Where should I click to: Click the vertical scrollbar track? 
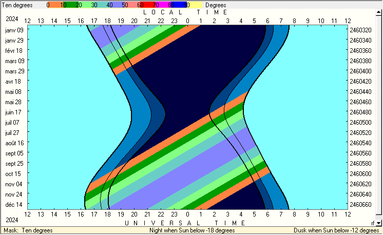(x=378, y=117)
